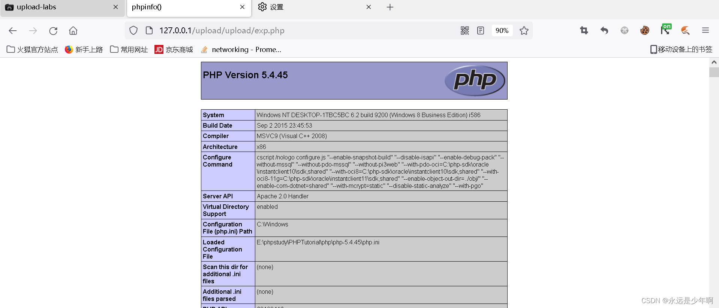Click the undo arrow toolbar icon
Viewport: 719px width, 308px height.
(604, 31)
